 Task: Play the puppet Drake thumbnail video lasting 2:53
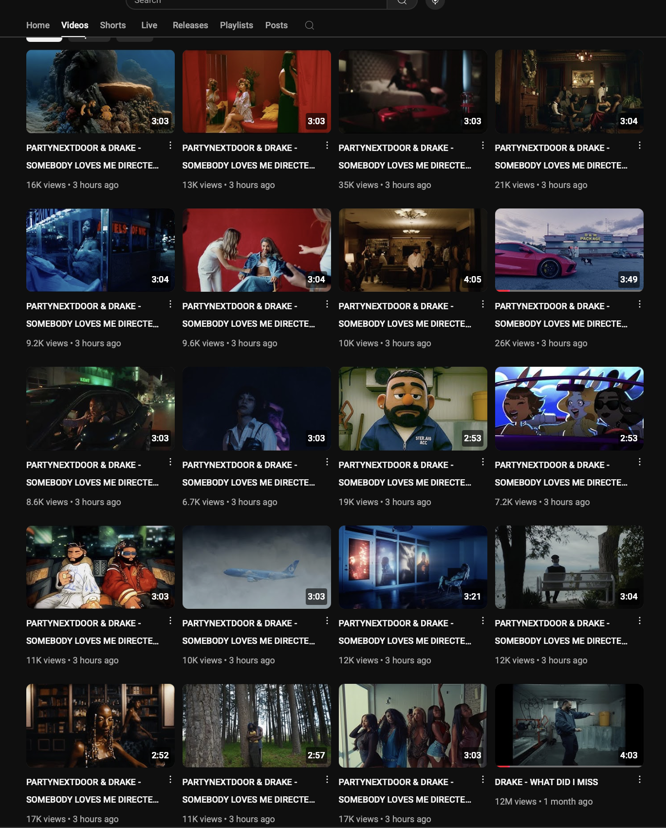point(413,409)
